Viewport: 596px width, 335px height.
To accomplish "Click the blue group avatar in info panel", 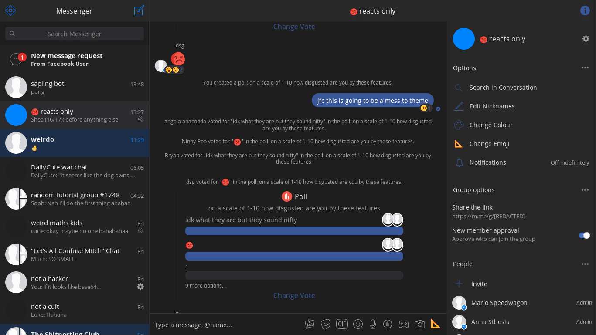I will click(464, 39).
